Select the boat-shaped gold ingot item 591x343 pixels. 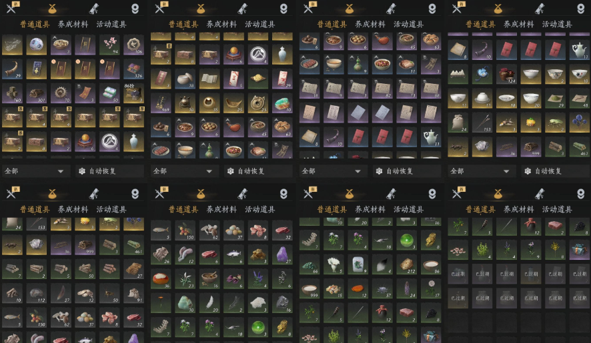pos(233,103)
